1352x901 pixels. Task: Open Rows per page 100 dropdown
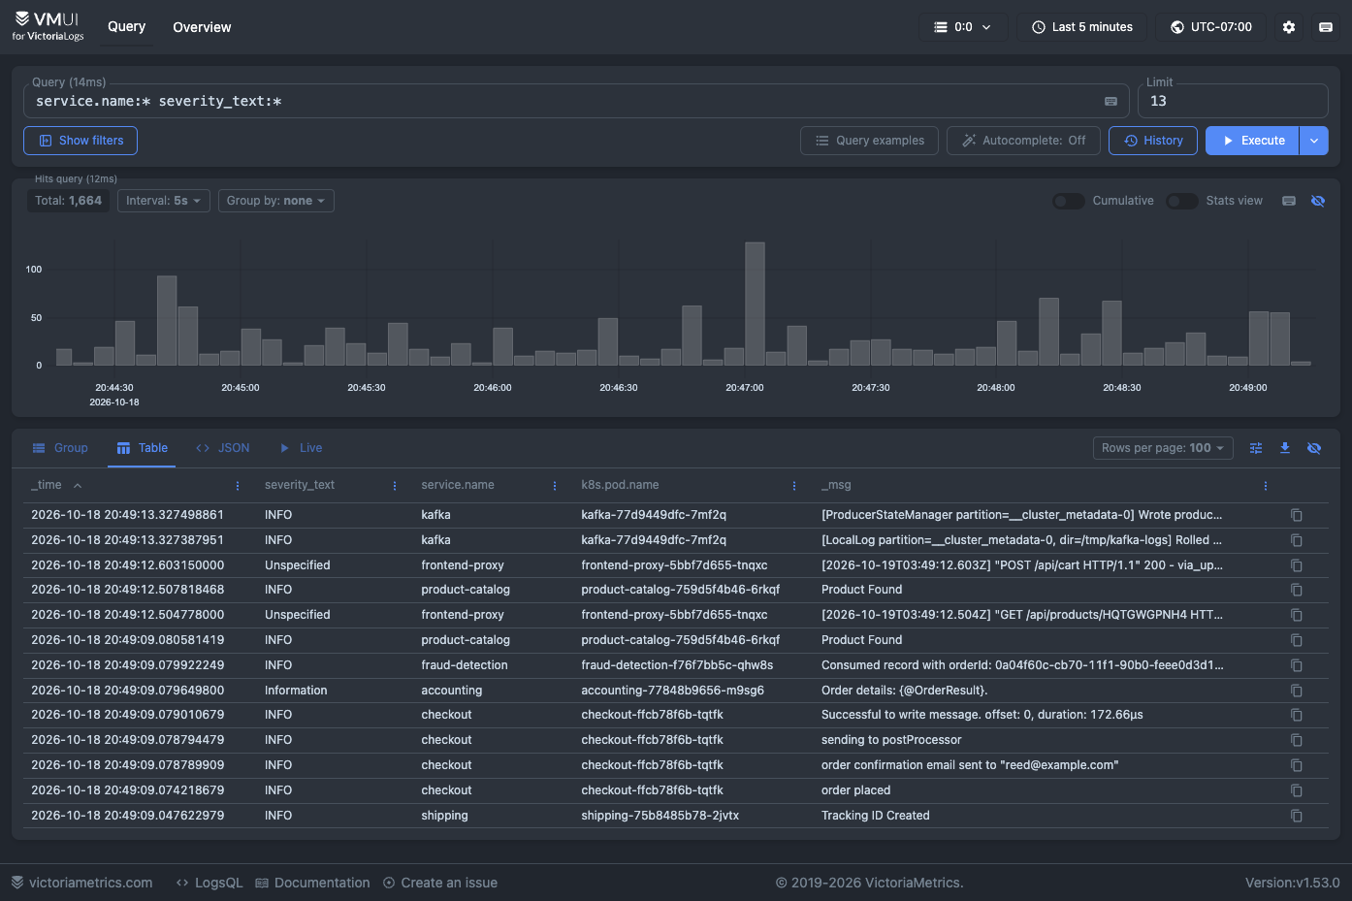(1163, 448)
